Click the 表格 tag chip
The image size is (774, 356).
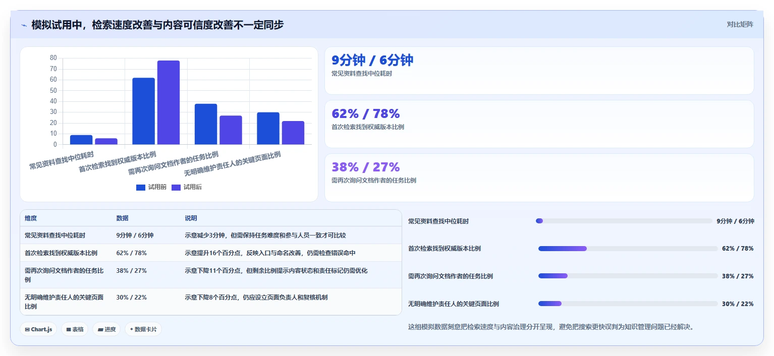pyautogui.click(x=75, y=329)
